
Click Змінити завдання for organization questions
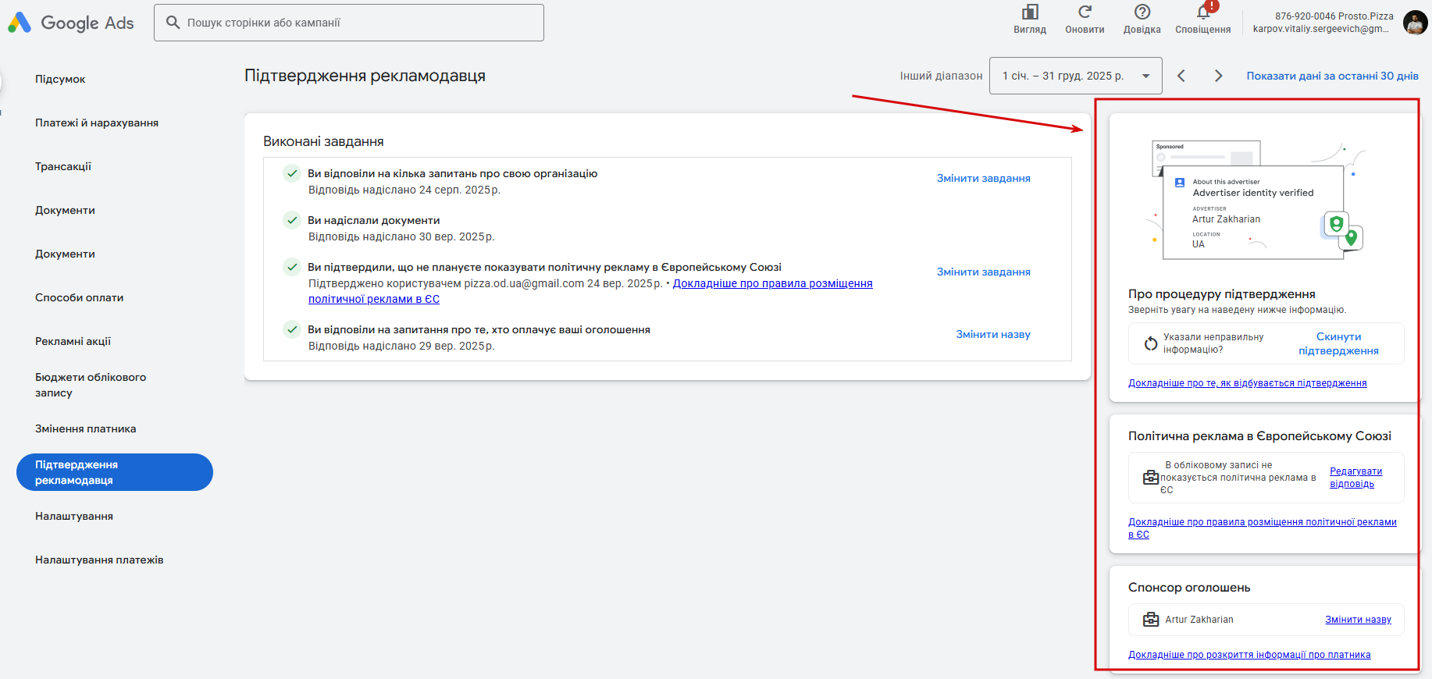[x=983, y=178]
